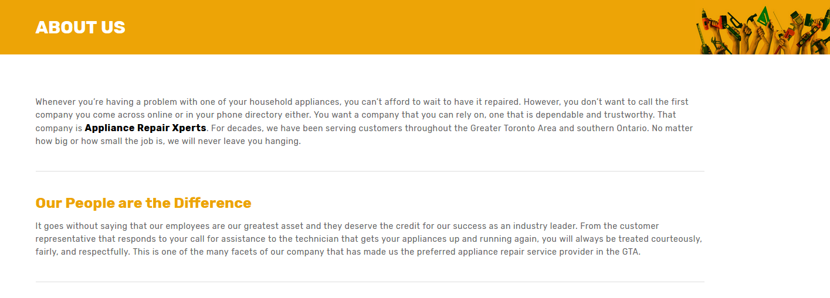Screen dimensions: 830x298
Task: Click the bold Appliance Repair Xperts text
Action: (145, 128)
